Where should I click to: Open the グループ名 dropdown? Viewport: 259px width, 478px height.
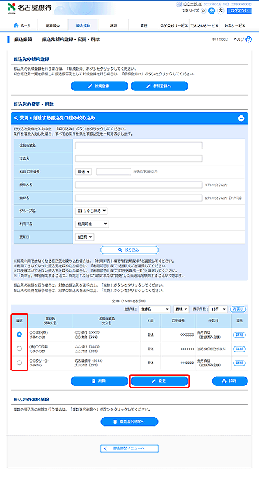point(91,211)
